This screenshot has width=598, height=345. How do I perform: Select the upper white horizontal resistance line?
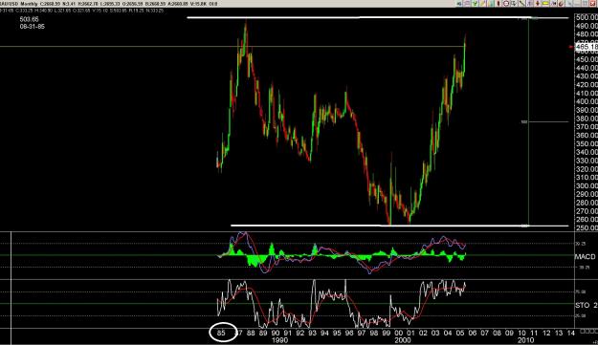(378, 17)
